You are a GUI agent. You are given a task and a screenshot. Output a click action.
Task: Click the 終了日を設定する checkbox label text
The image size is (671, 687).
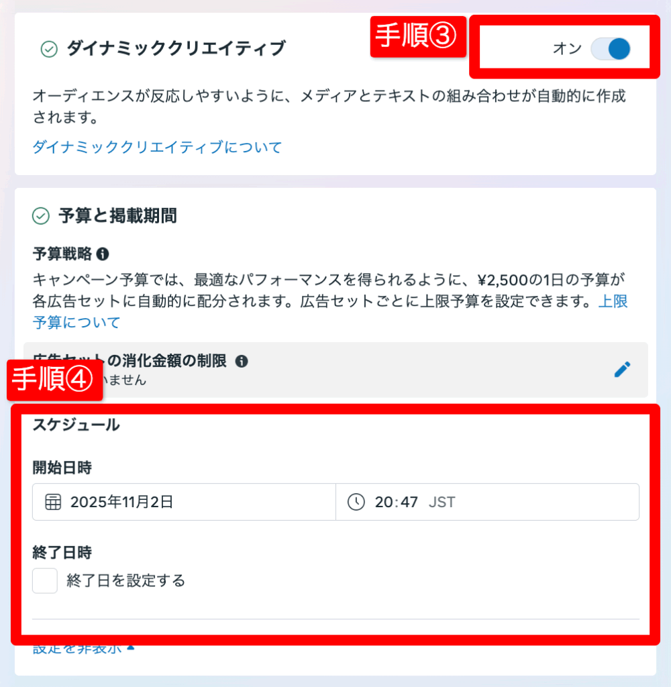coord(125,580)
